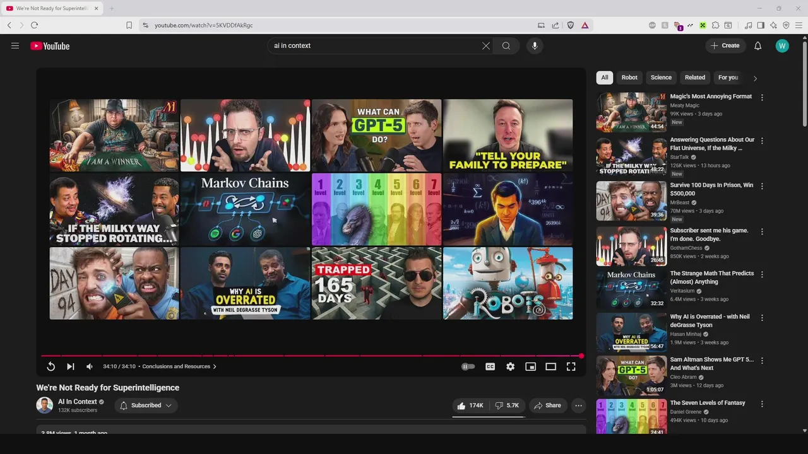This screenshot has width=808, height=454.
Task: Open the Veritasium channel link
Action: pyautogui.click(x=682, y=291)
